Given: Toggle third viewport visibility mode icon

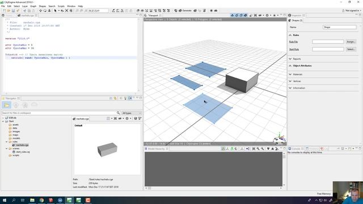Looking at the screenshot, I should (241, 15).
